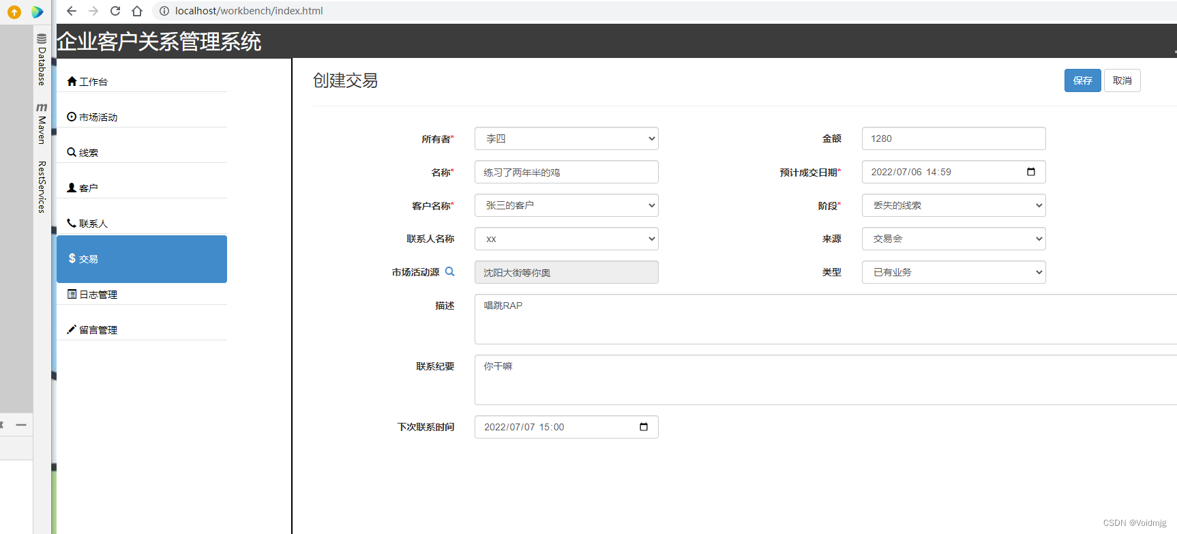Click the phone icon beside 联系人
The image size is (1177, 534).
[x=72, y=223]
